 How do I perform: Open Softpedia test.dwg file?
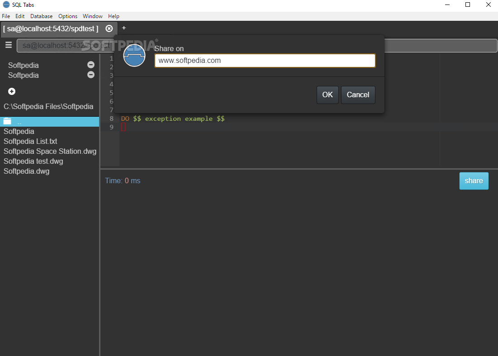33,161
